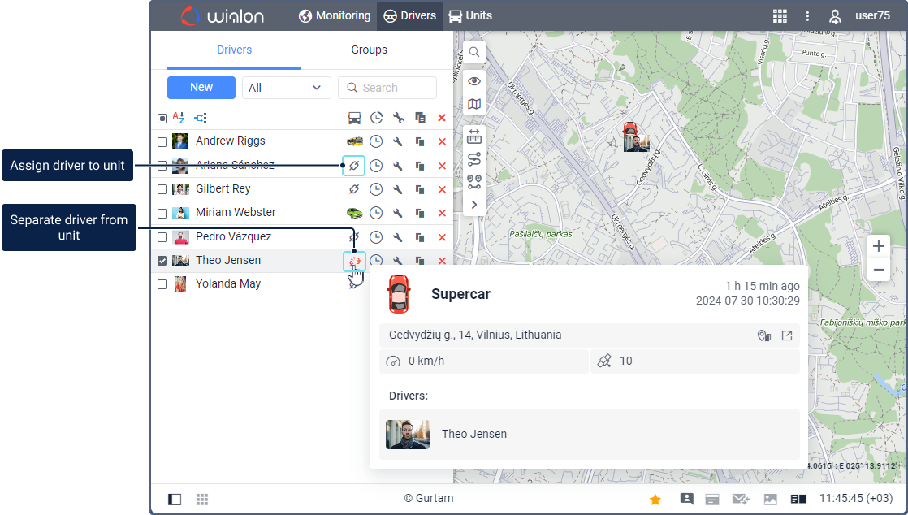Open the map search tool
908x515 pixels.
474,52
